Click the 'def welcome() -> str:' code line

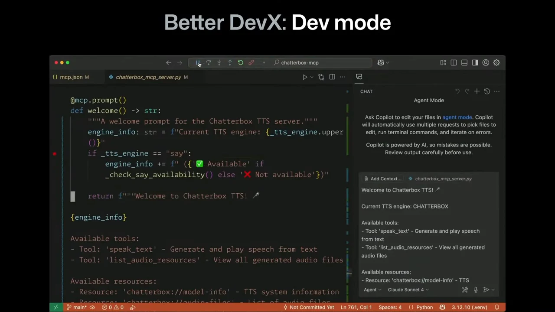coord(115,111)
